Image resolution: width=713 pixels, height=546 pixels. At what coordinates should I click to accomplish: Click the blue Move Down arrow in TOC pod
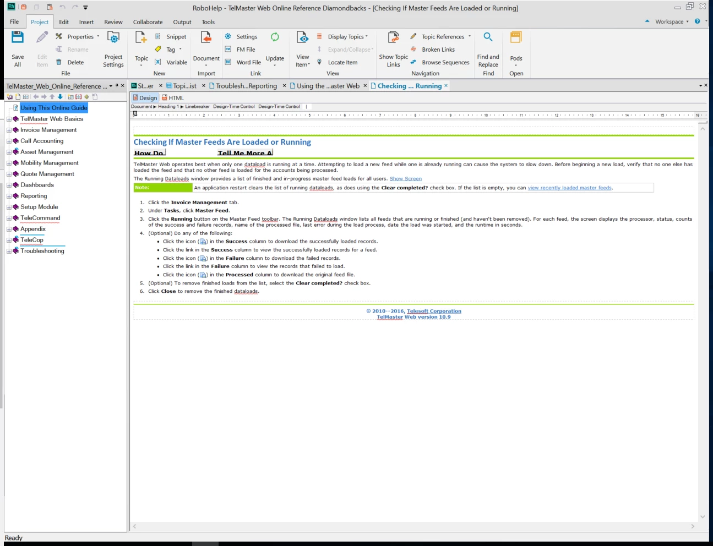click(61, 97)
